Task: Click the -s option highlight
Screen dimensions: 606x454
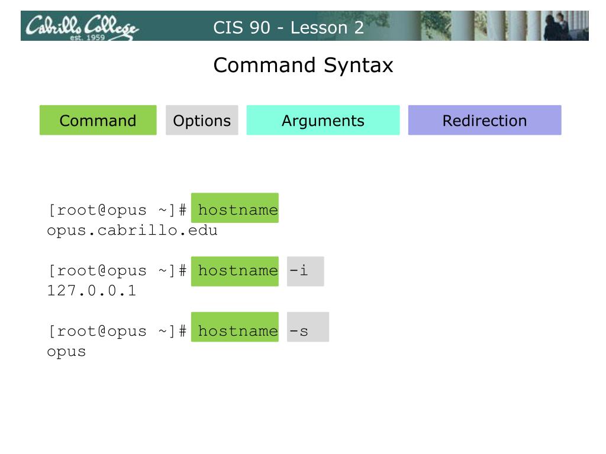Action: pyautogui.click(x=308, y=327)
